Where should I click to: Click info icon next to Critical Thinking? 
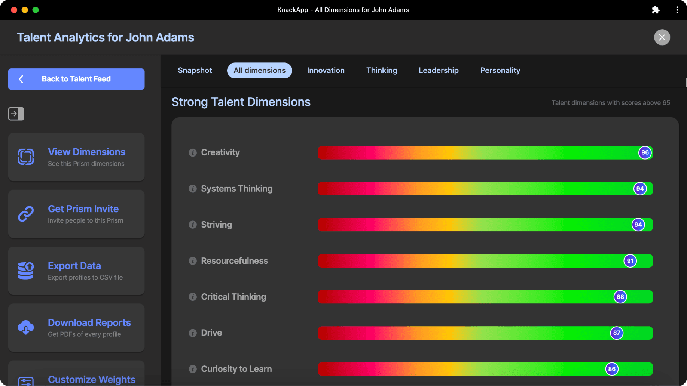(x=193, y=297)
